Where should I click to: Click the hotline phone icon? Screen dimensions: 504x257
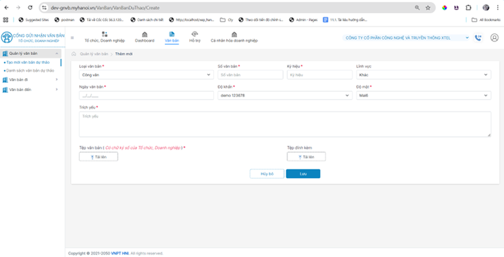(x=478, y=38)
